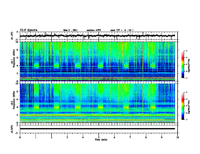The image size is (200, 154).
Task: Click time axis tick label "8"
Action: pos(146,137)
